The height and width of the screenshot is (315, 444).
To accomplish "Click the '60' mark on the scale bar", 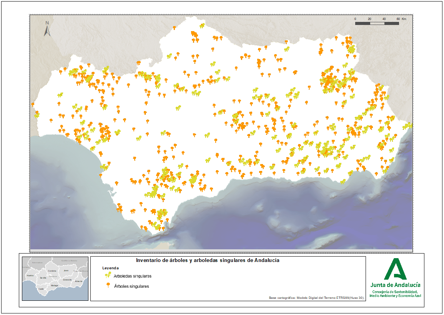I will coord(398,19).
